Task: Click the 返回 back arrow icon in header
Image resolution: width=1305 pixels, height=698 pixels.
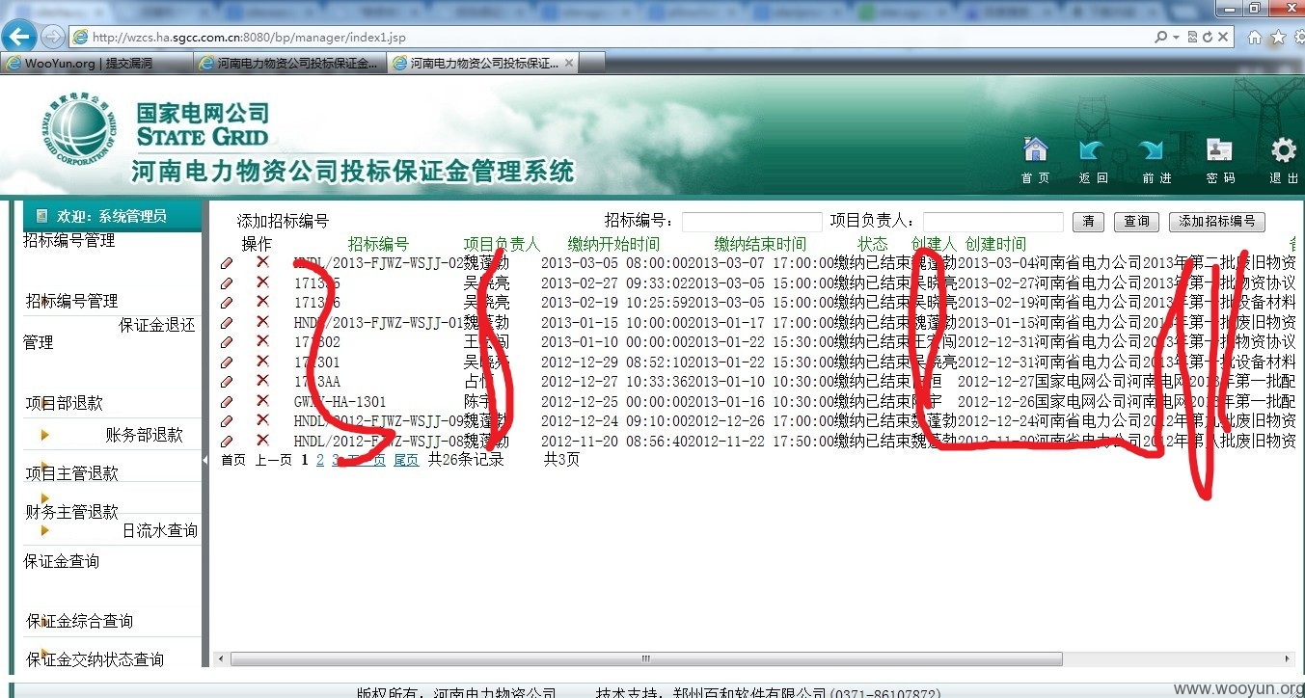Action: [1092, 149]
